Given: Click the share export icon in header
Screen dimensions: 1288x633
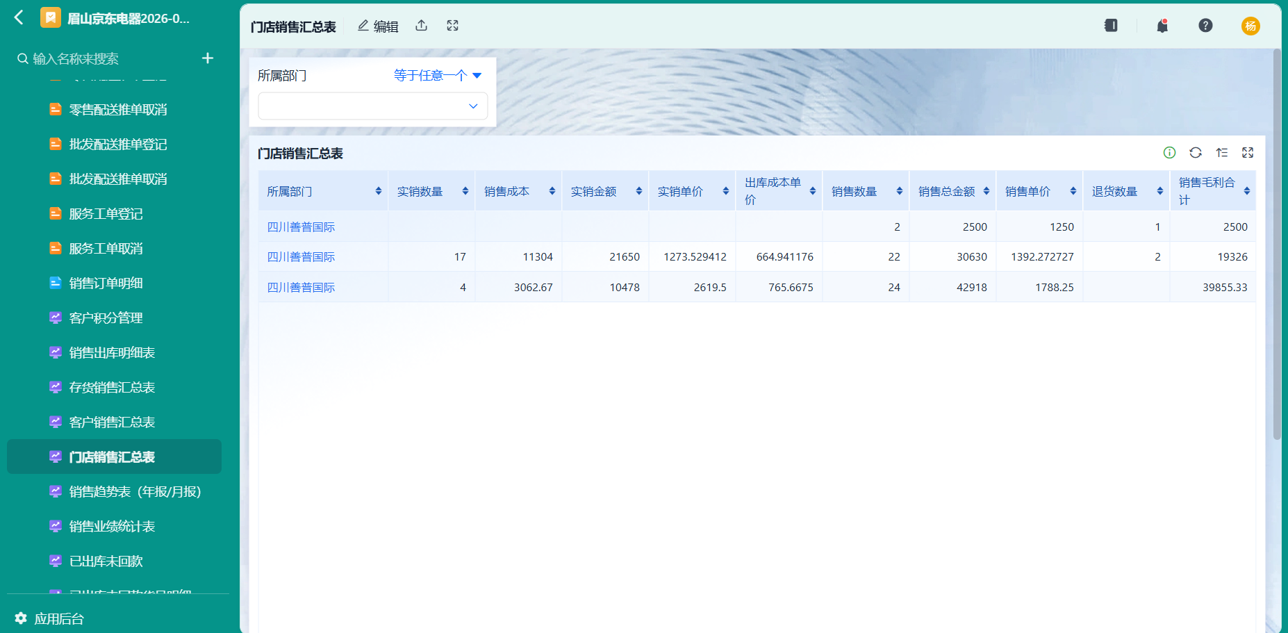Looking at the screenshot, I should [x=421, y=26].
